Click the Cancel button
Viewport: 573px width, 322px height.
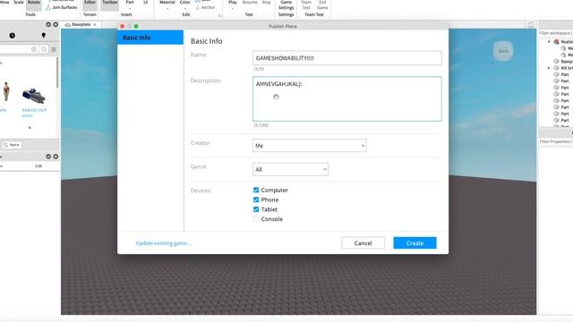click(363, 243)
